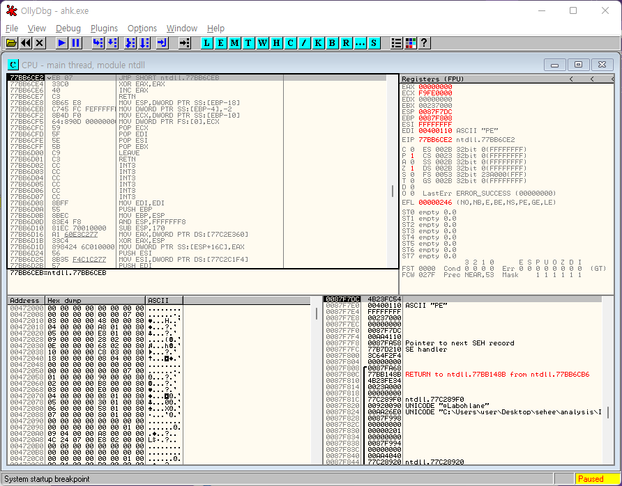Click the disassembly pane vertical scrollbar thumb
The width and height of the screenshot is (622, 486).
[x=393, y=191]
